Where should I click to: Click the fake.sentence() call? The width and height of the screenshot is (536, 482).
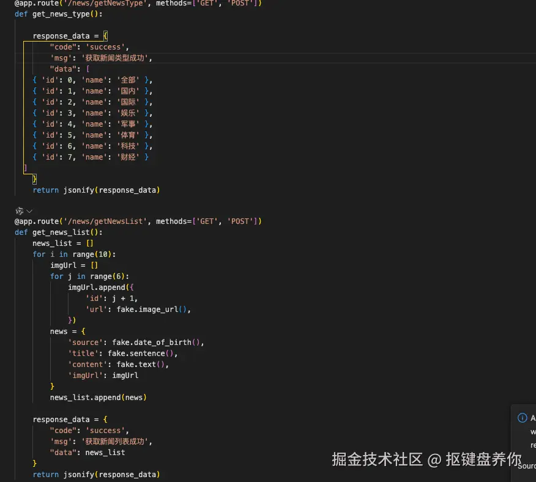pos(141,354)
